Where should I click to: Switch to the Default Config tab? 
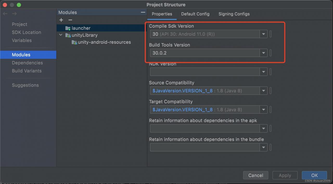point(195,14)
